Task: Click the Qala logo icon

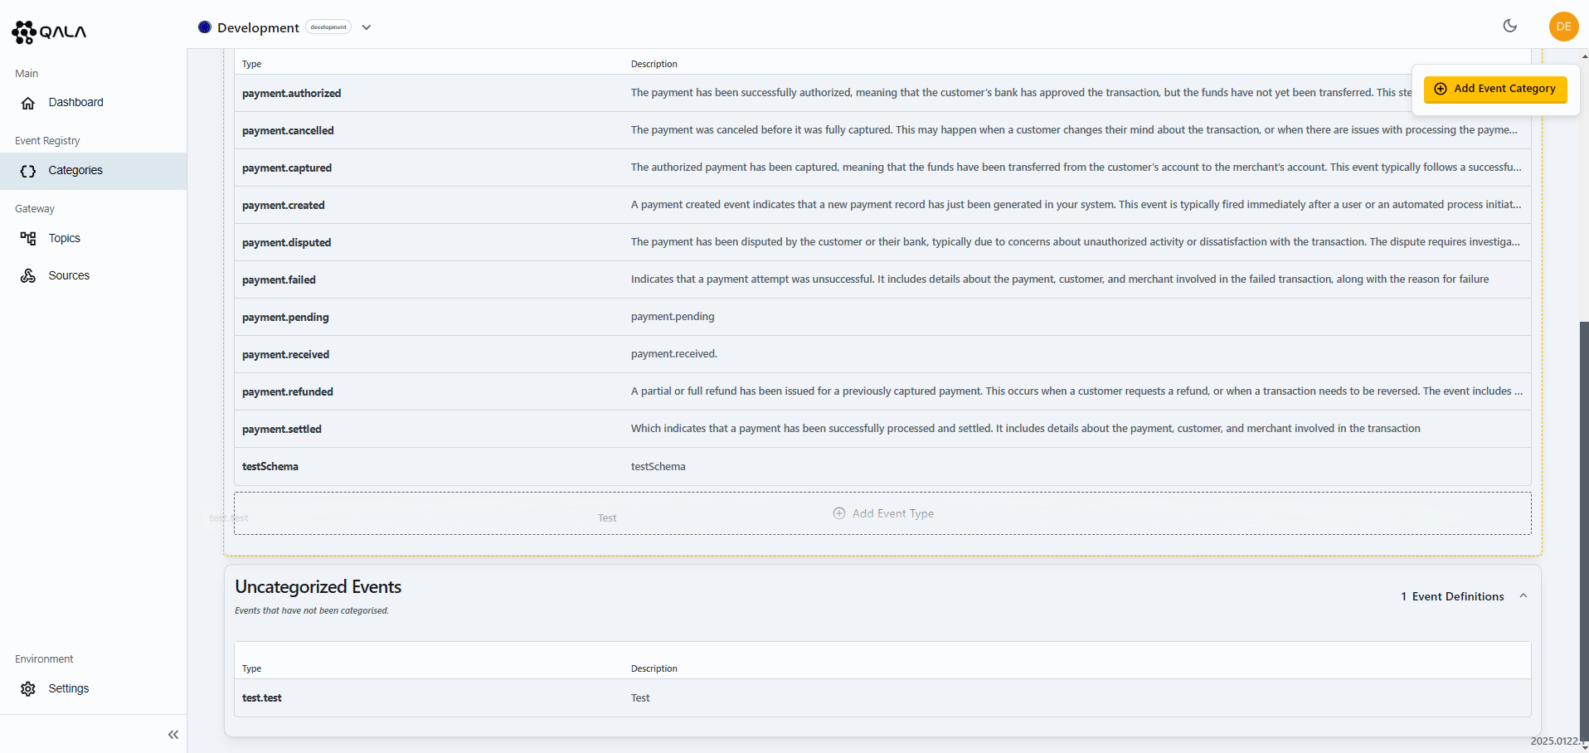Action: pyautogui.click(x=24, y=32)
